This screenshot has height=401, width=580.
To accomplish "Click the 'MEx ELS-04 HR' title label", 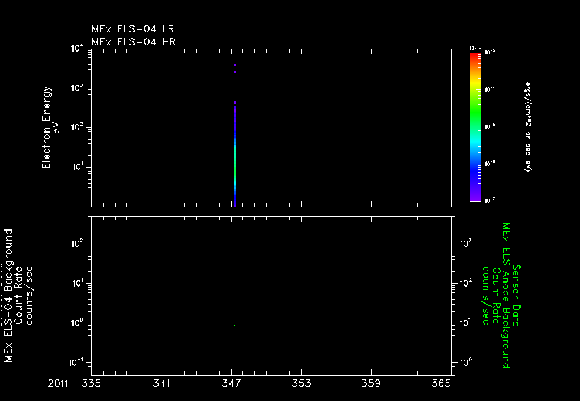I will coord(134,42).
